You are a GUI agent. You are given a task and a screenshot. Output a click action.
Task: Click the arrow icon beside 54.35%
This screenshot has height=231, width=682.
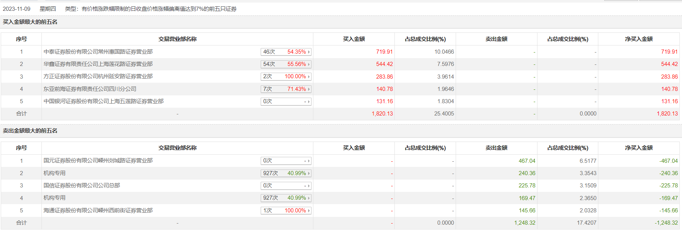(x=309, y=52)
